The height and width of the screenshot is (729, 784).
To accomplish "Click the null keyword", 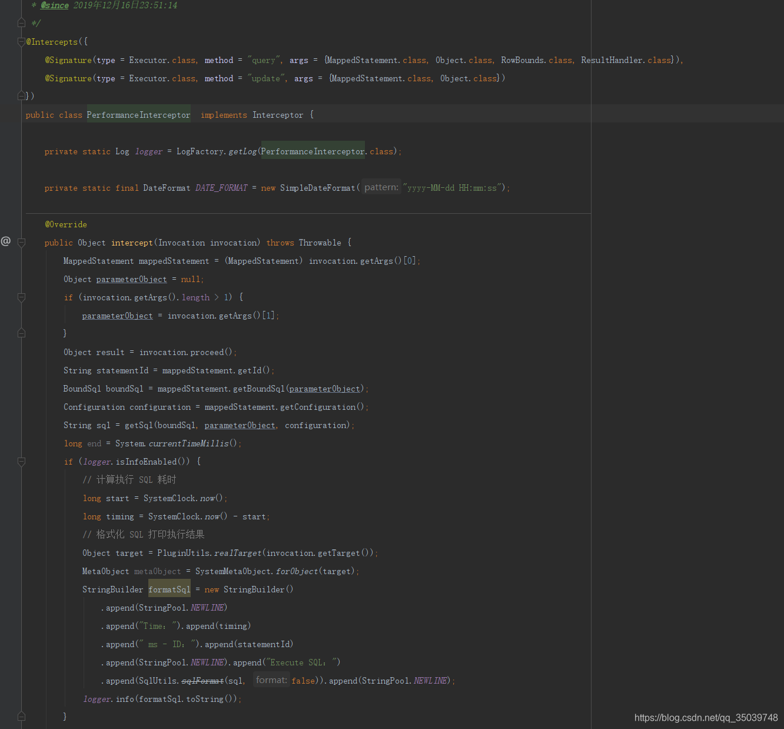I will point(190,279).
